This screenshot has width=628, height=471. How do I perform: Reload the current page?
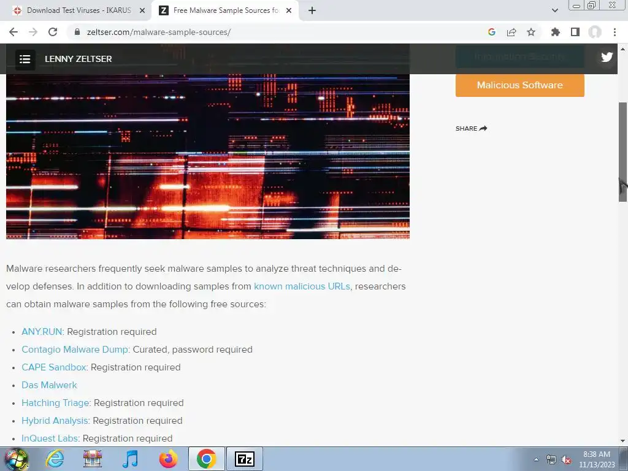coord(53,32)
